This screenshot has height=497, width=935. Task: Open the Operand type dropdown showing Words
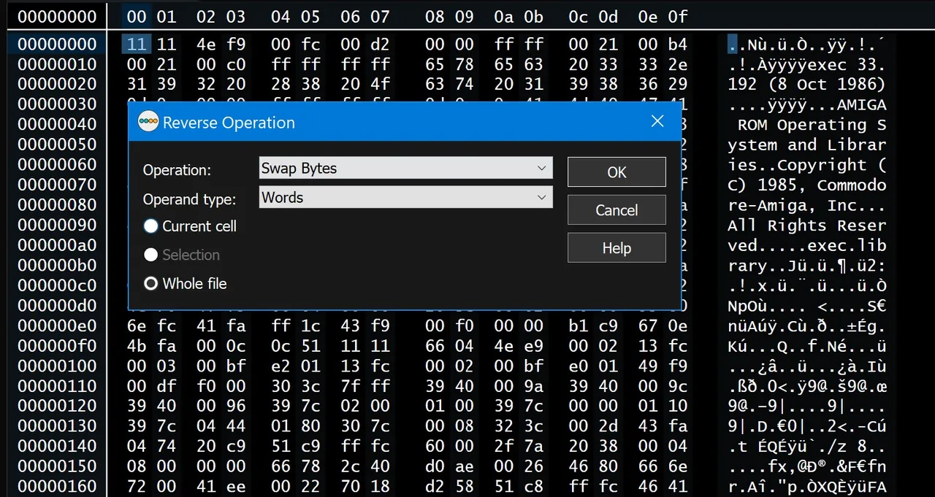405,197
